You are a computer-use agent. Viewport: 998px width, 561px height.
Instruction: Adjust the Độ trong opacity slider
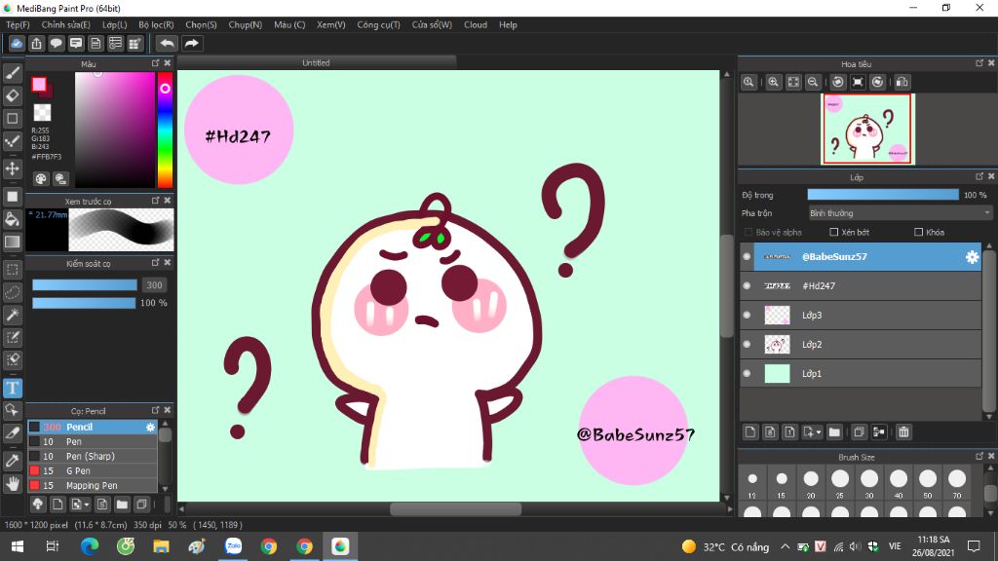click(x=883, y=195)
